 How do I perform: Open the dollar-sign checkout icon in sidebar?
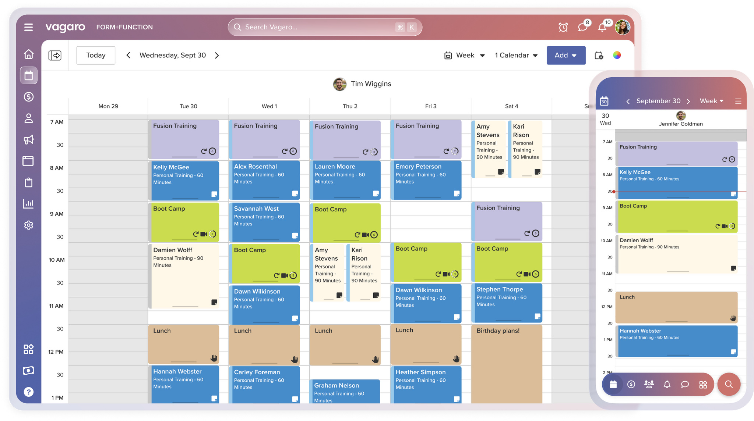(x=28, y=97)
